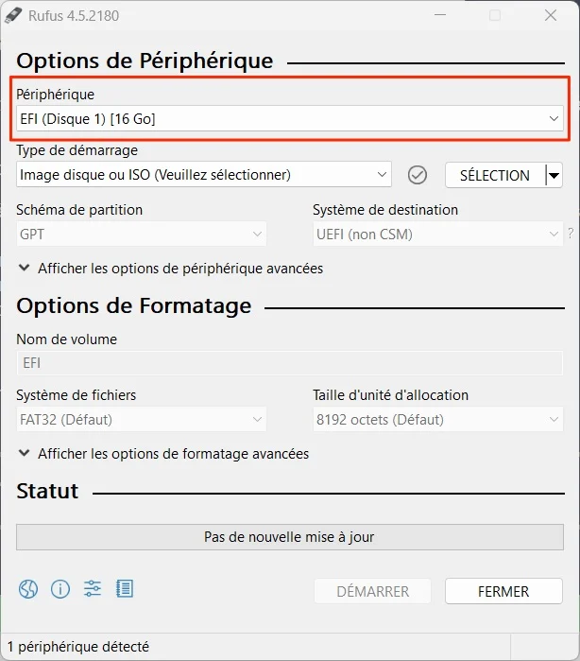The image size is (580, 661).
Task: Click the Rufus USB drive title icon
Action: [x=13, y=16]
